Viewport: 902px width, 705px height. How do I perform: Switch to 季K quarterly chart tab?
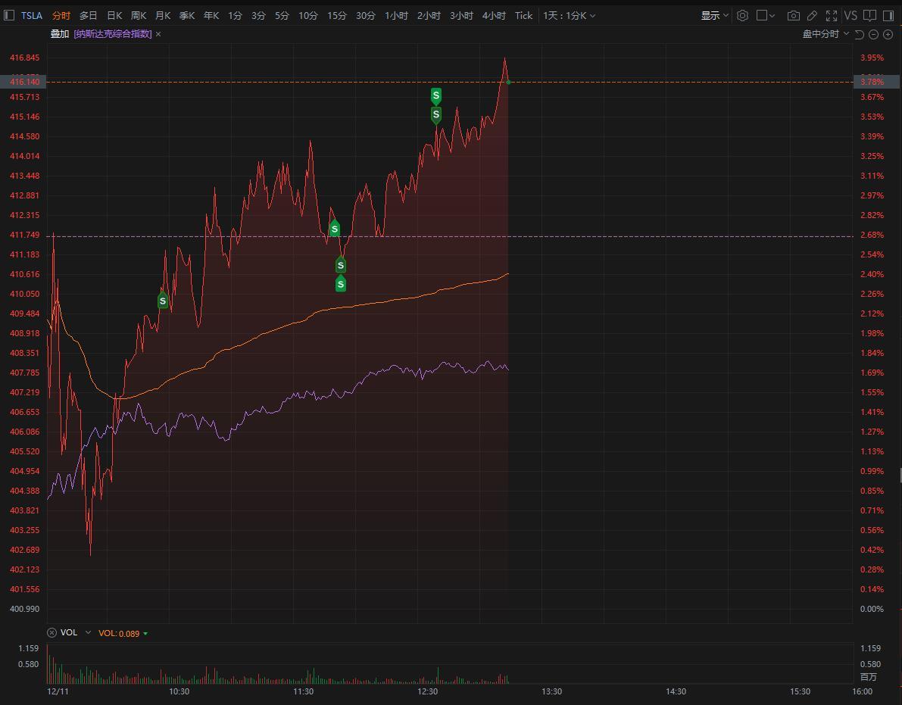[187, 16]
